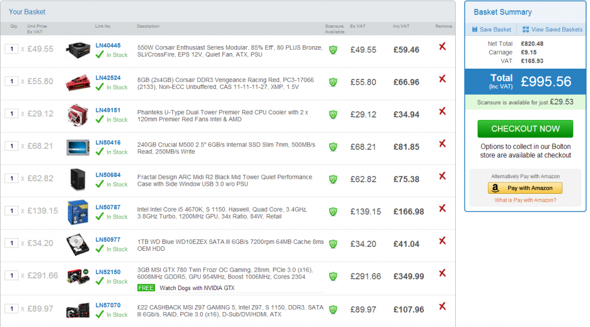Image resolution: width=590 pixels, height=327 pixels.
Task: Open the WD hard drive image
Action: (x=78, y=244)
